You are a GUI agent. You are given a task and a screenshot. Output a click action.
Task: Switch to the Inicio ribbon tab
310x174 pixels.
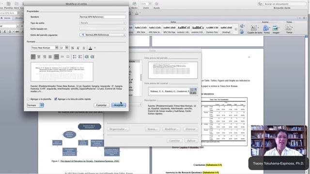point(6,18)
